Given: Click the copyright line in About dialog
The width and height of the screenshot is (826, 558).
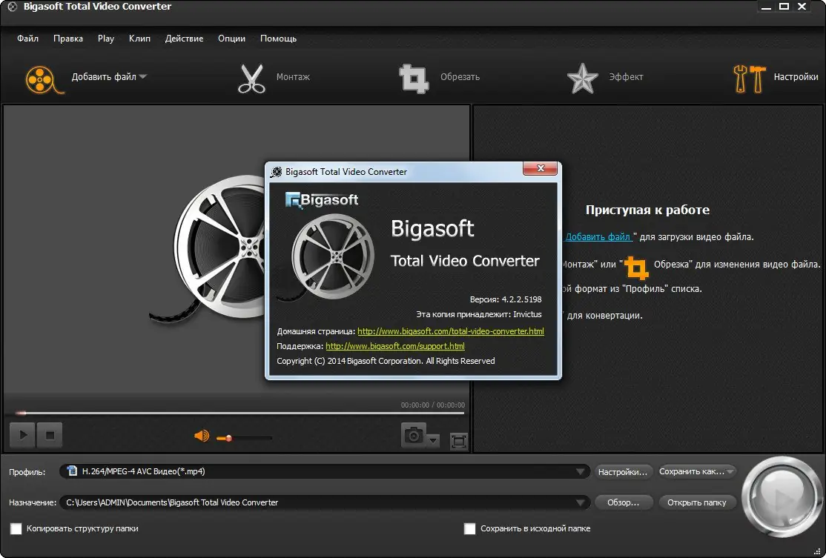Looking at the screenshot, I should (386, 361).
